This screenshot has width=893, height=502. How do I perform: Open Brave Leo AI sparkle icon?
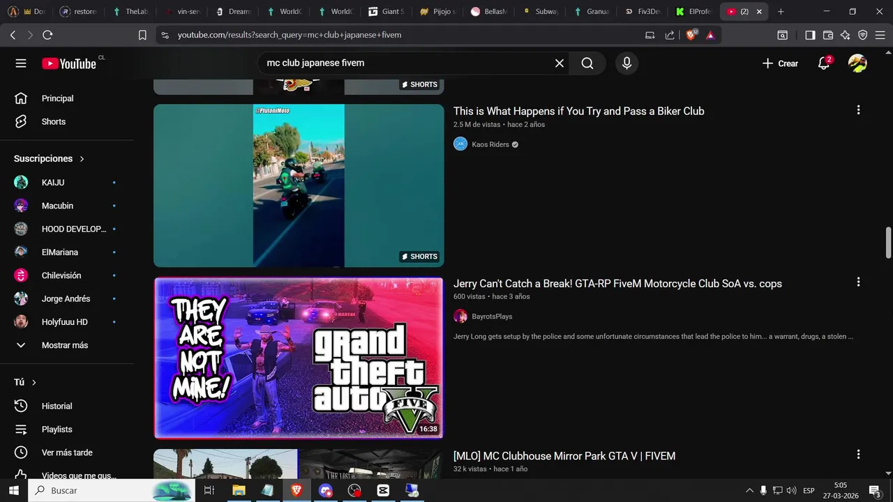tap(846, 35)
